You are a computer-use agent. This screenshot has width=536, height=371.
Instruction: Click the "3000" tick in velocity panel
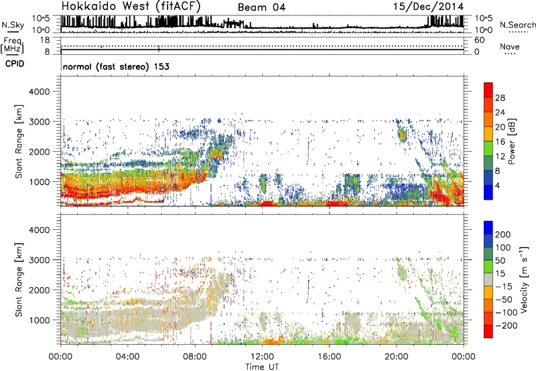[x=40, y=260]
